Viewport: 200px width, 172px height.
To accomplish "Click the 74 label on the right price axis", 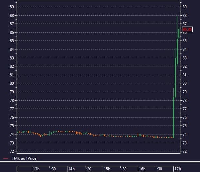I will click(184, 134).
